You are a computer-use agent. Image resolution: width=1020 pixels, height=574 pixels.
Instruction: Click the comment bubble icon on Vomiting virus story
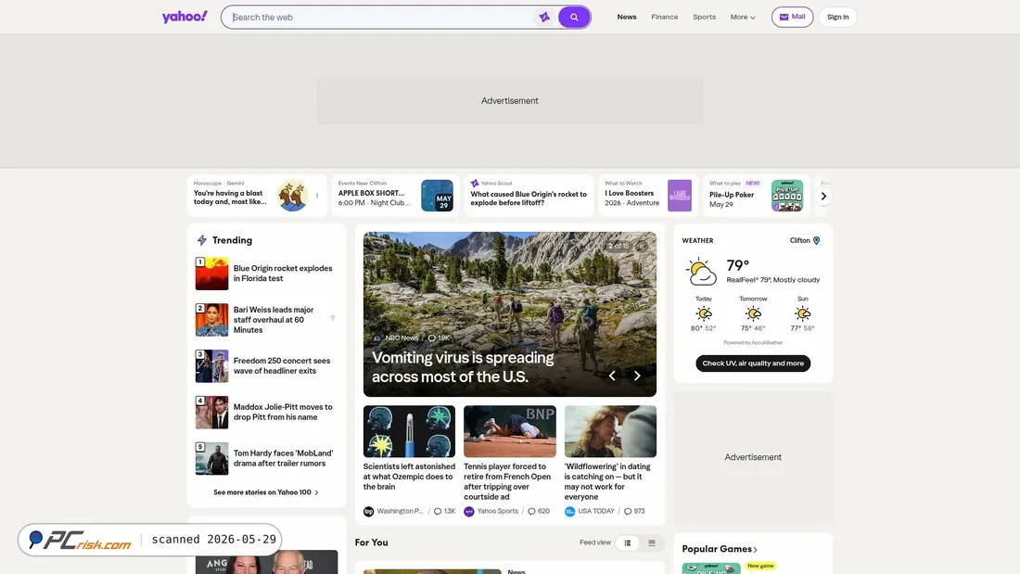point(431,338)
